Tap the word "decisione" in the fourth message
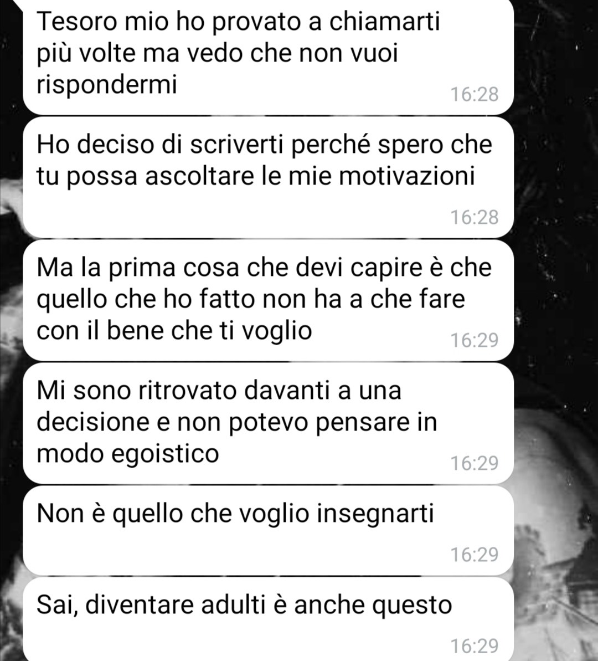Viewport: 598px width, 661px height. [x=93, y=422]
